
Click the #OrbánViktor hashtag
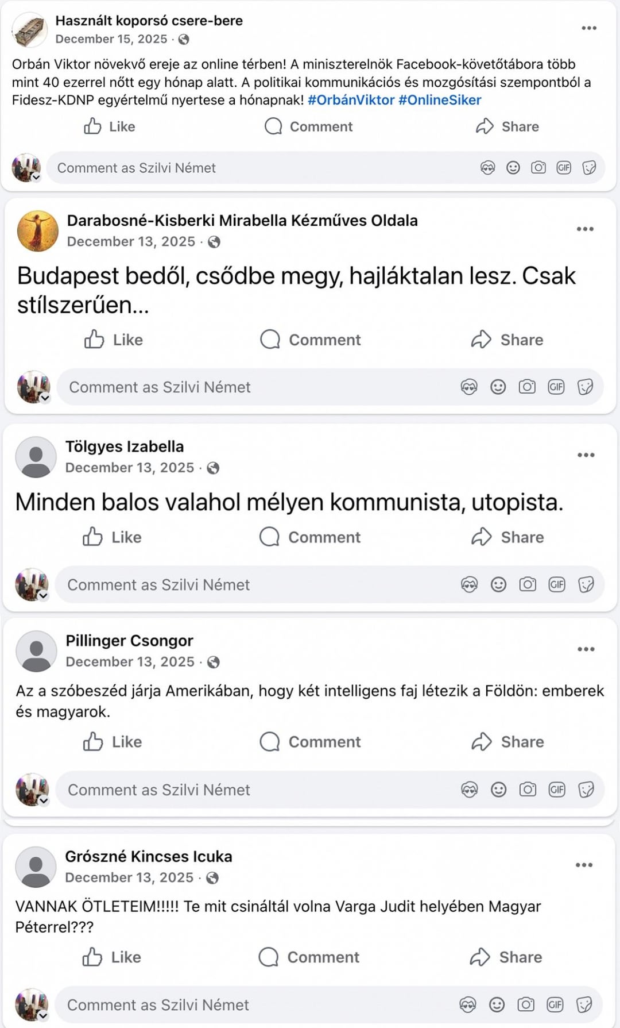click(x=351, y=100)
